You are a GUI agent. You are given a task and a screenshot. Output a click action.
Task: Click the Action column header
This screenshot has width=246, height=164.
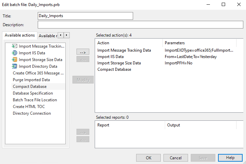(x=129, y=43)
